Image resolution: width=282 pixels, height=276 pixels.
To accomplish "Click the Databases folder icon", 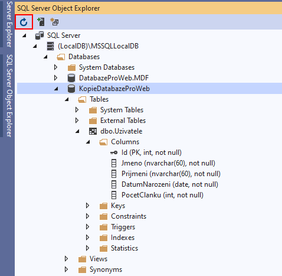I will click(61, 57).
